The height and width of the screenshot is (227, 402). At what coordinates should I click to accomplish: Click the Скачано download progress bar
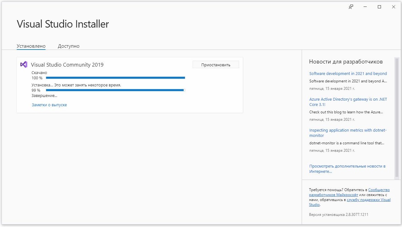pyautogui.click(x=115, y=78)
